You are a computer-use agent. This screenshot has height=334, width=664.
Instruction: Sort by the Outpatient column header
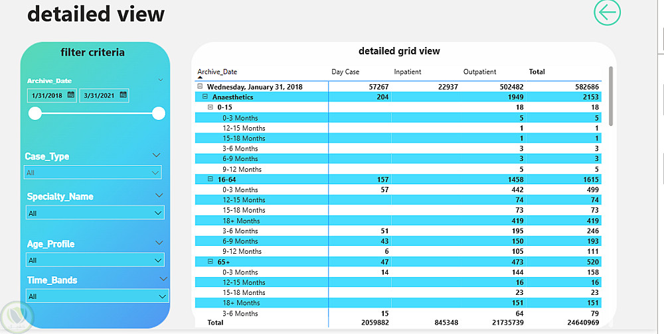479,72
